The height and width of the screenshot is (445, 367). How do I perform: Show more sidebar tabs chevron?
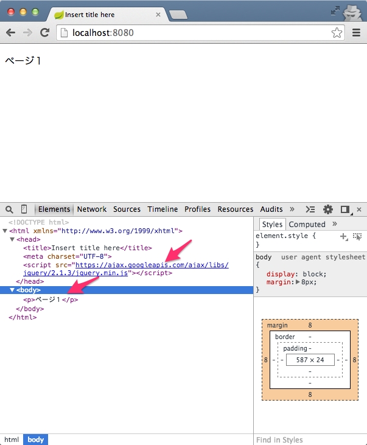click(335, 224)
